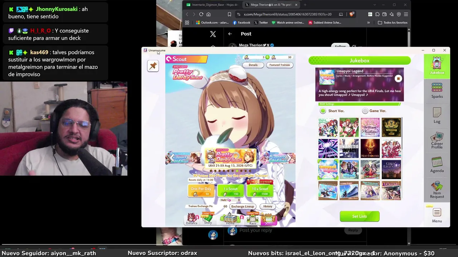The width and height of the screenshot is (458, 257).
Task: Open the Facebook bookmark
Action: 242,22
